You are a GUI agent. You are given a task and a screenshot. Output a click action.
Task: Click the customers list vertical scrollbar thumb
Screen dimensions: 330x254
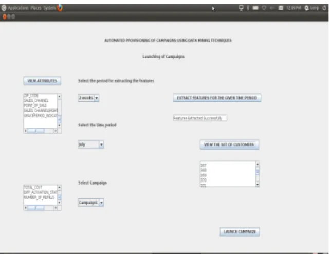click(x=258, y=172)
